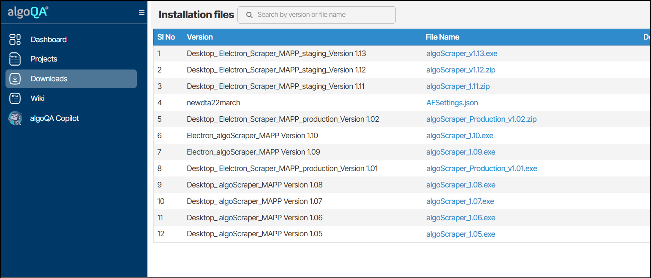651x278 pixels.
Task: Click the Projects sidebar icon
Action: 15,59
